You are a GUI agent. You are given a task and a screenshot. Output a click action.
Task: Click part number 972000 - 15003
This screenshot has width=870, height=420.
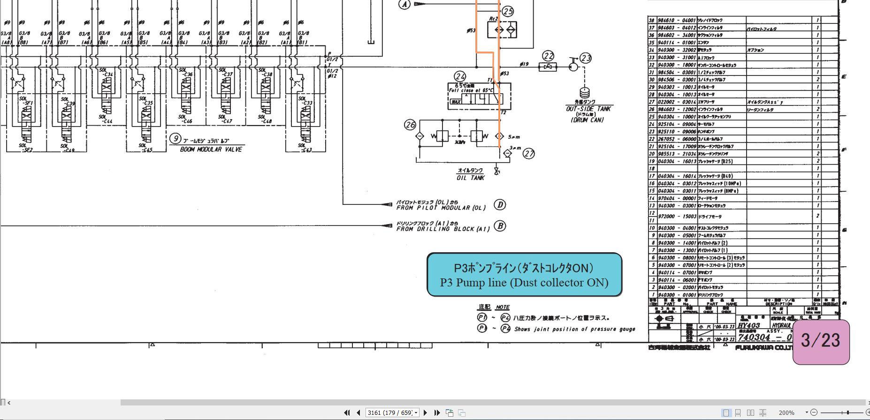677,217
